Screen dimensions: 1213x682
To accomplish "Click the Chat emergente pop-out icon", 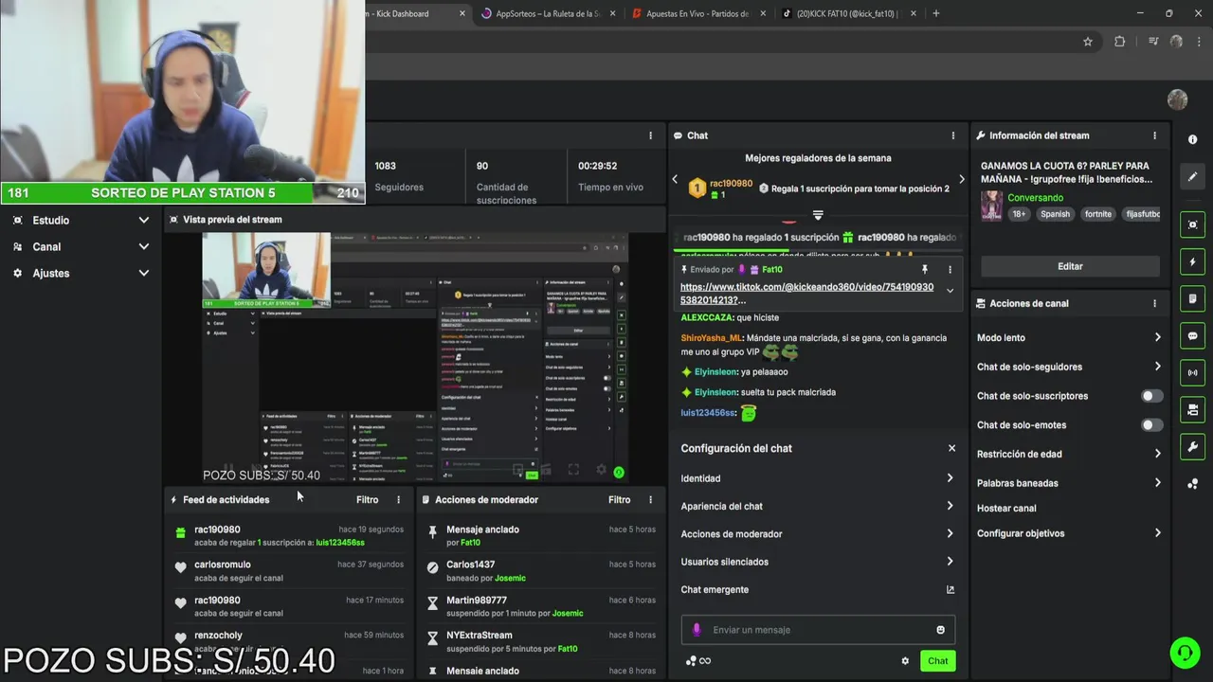I will [x=950, y=589].
